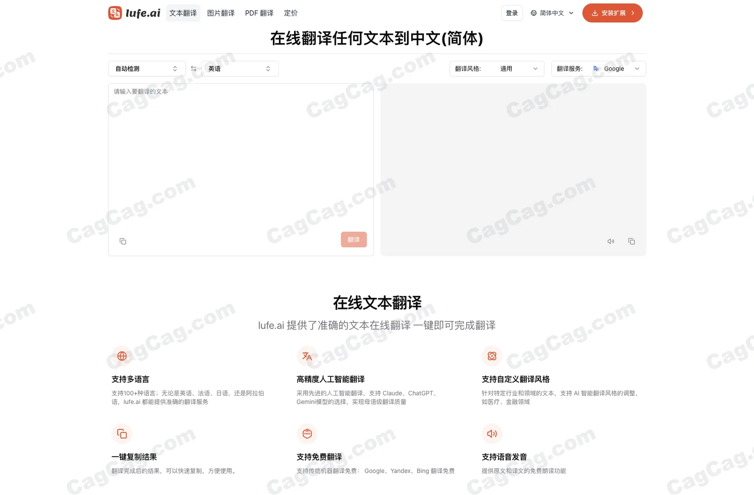This screenshot has height=495, width=754.
Task: Click the 安装扩展 button
Action: click(612, 13)
